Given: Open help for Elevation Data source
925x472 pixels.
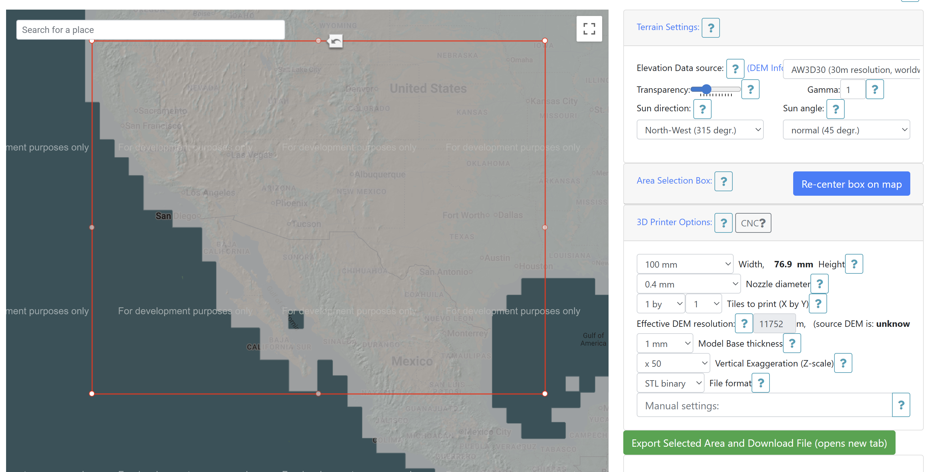Looking at the screenshot, I should 735,68.
